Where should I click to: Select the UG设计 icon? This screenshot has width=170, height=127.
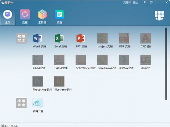(145, 60)
